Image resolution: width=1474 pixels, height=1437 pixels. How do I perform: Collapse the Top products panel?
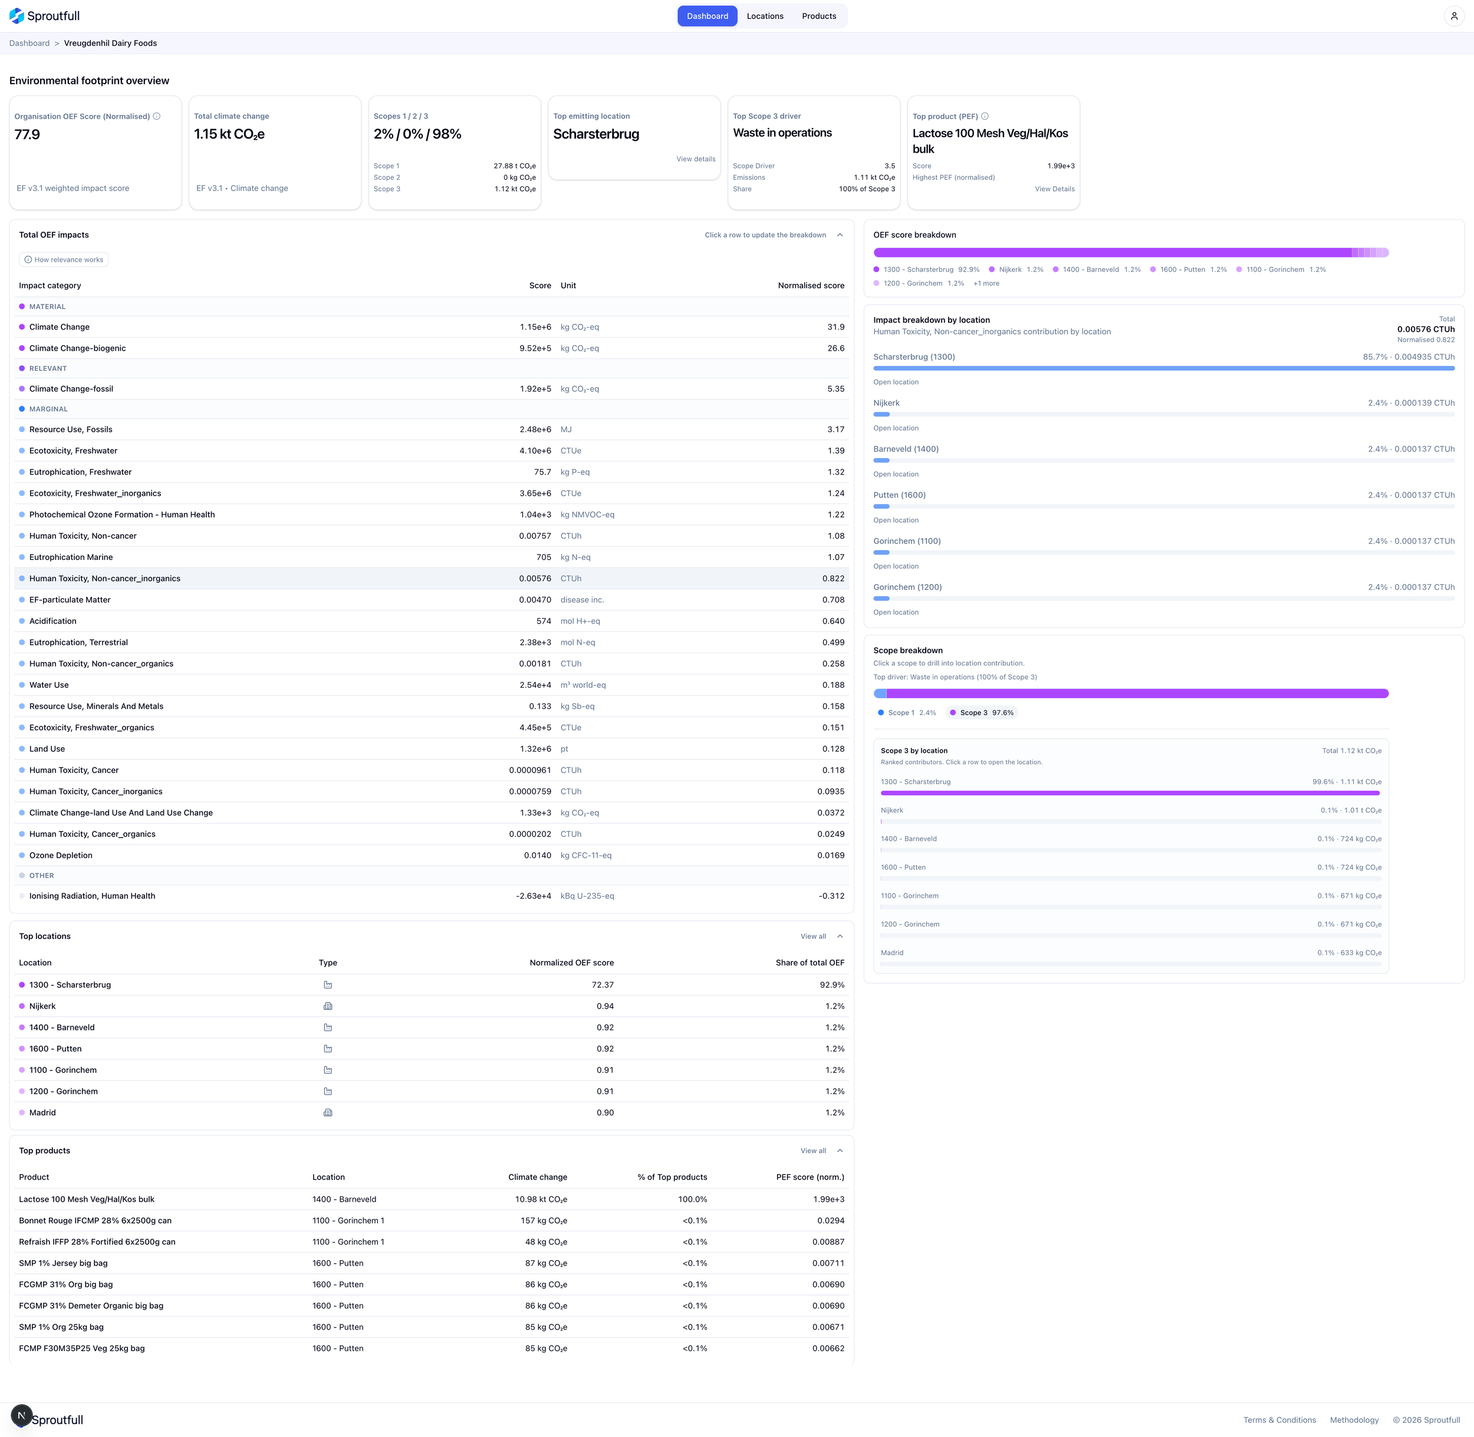point(840,1150)
